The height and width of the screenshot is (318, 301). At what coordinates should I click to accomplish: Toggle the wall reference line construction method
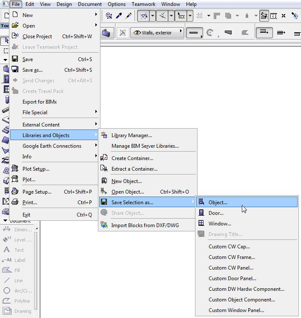[x=264, y=33]
